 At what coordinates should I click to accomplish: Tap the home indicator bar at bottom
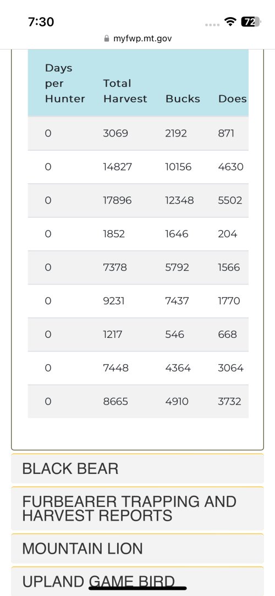(x=137, y=588)
